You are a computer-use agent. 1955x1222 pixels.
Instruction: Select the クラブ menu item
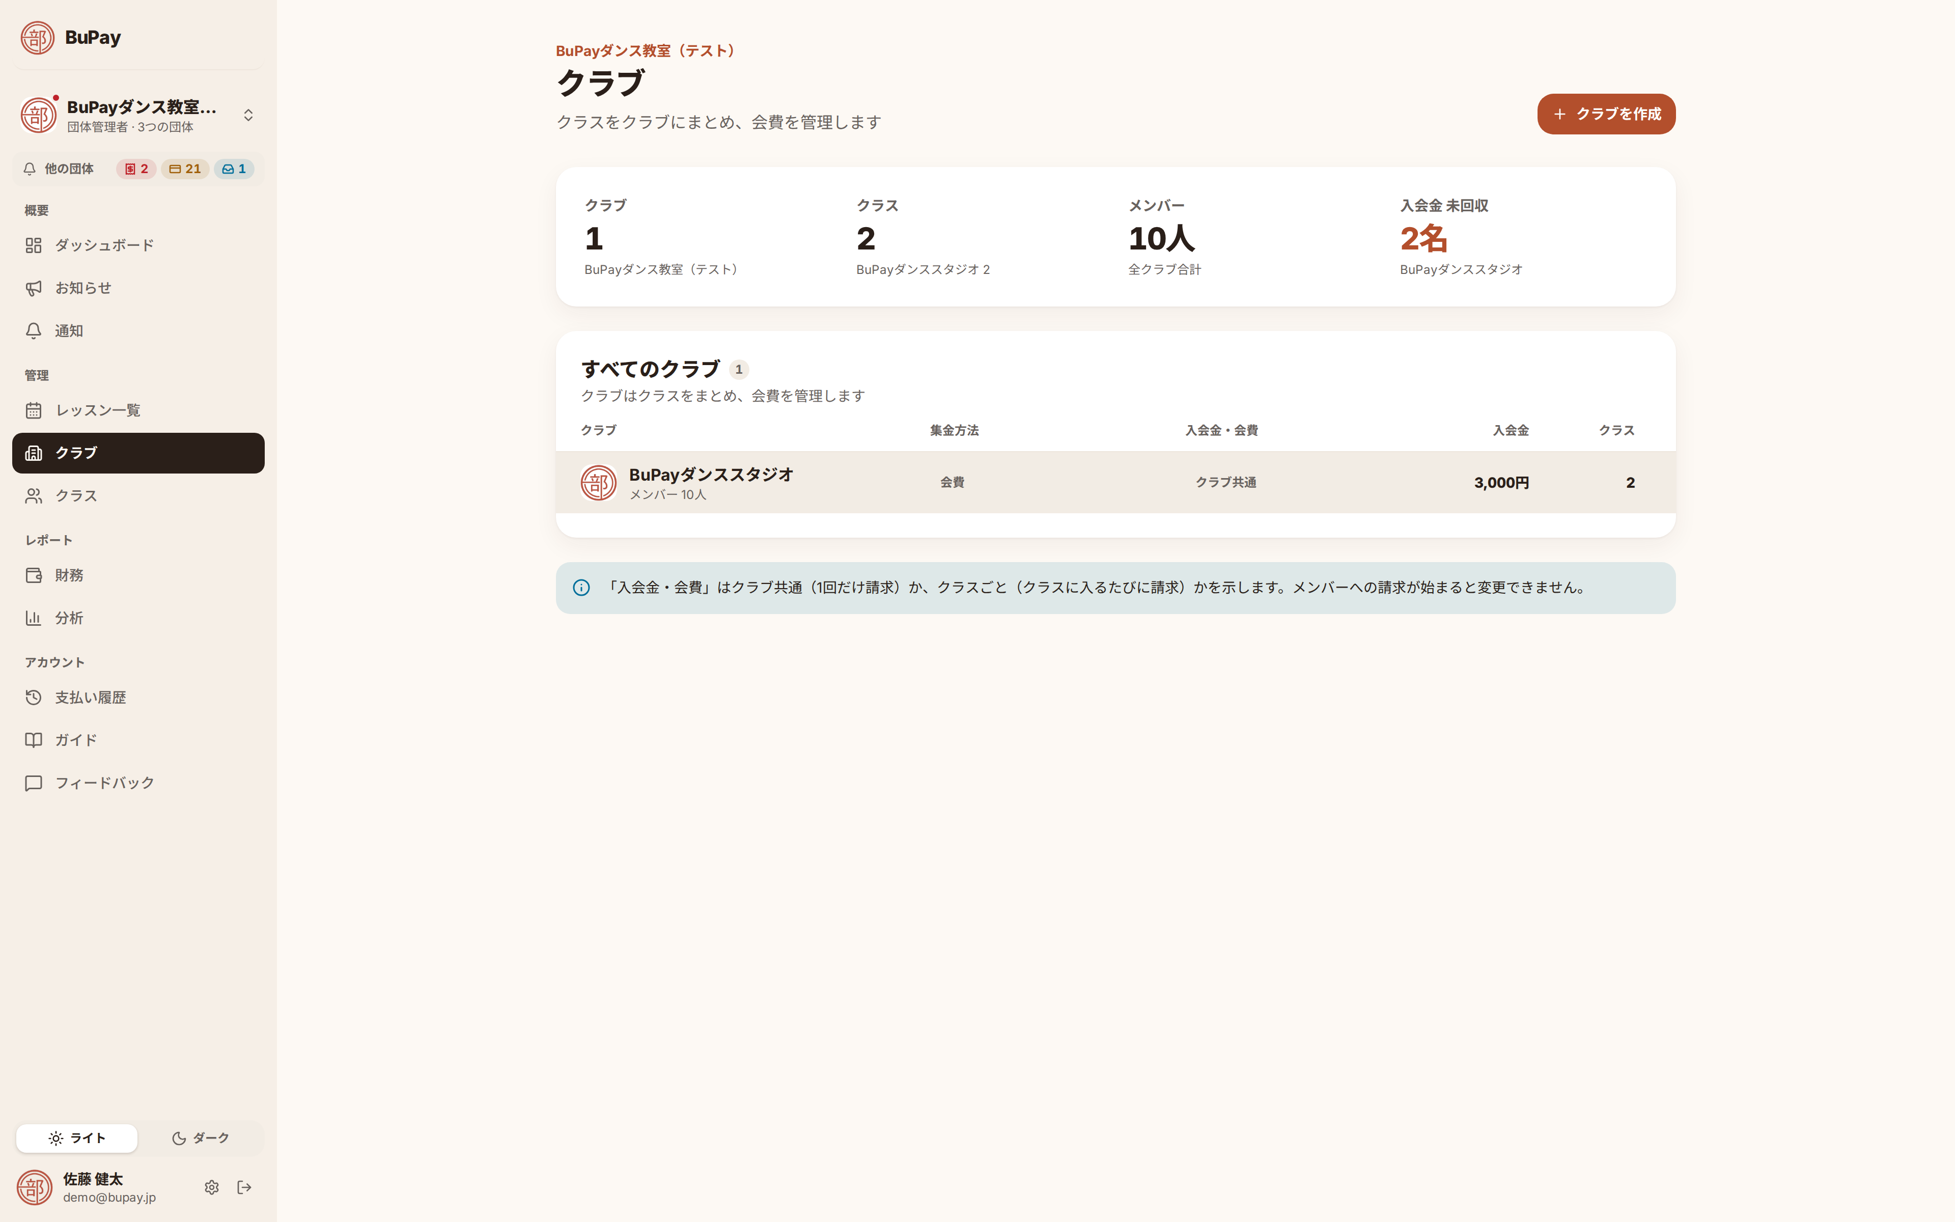click(138, 453)
